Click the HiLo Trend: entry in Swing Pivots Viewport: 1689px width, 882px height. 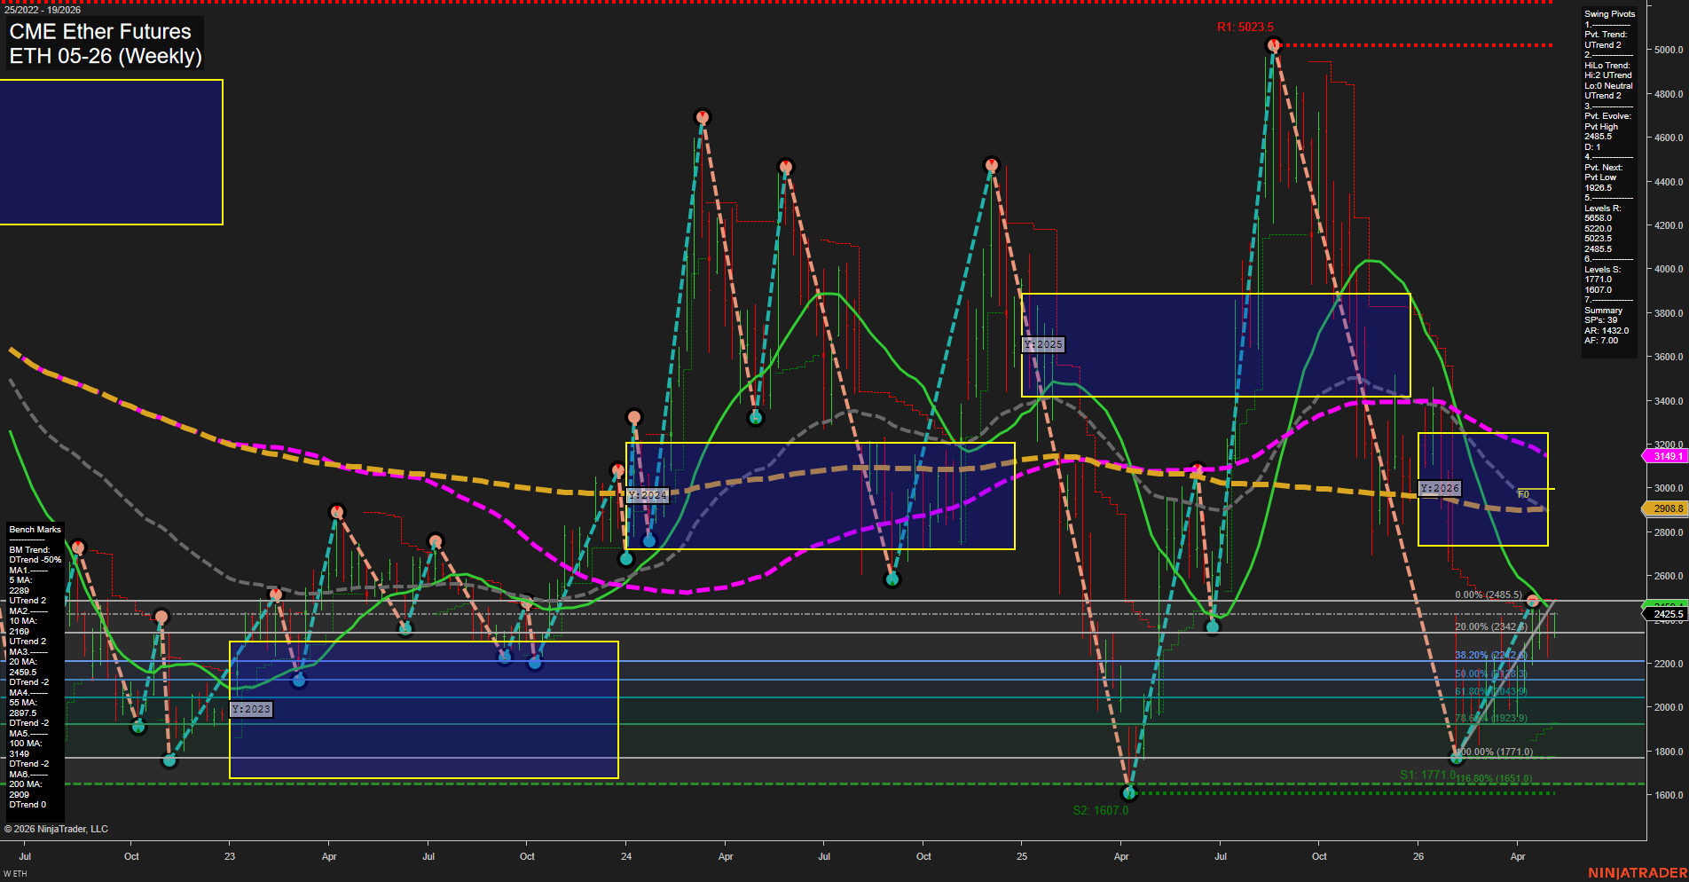[x=1607, y=66]
